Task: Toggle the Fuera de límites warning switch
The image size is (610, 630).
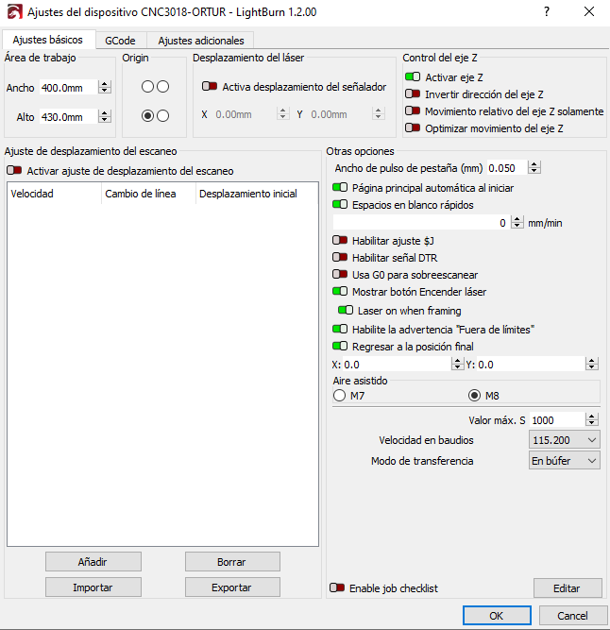Action: pyautogui.click(x=340, y=329)
